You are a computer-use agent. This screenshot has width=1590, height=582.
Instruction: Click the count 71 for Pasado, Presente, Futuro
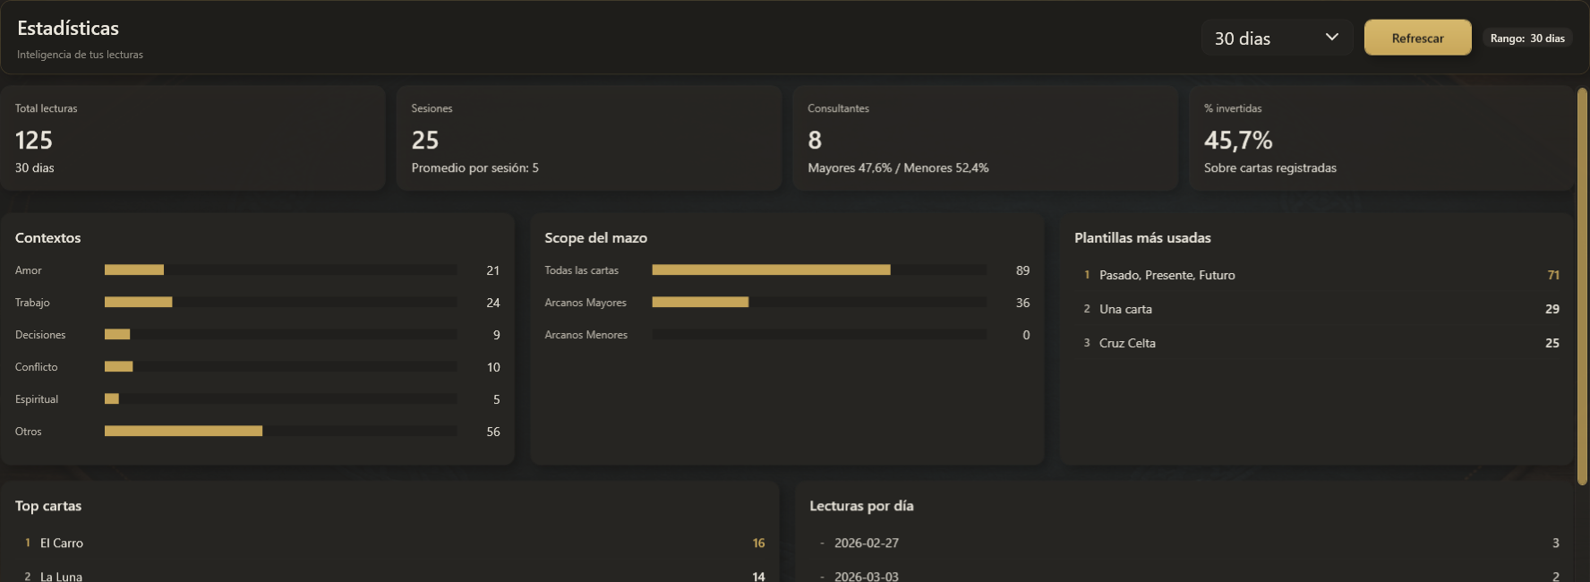click(x=1553, y=275)
